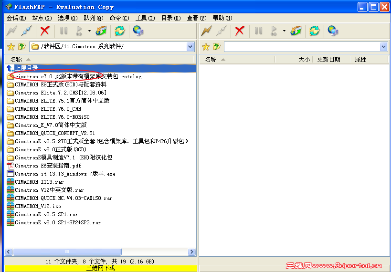Click the right pane globe switch icon
The height and width of the screenshot is (272, 391).
(x=333, y=31)
